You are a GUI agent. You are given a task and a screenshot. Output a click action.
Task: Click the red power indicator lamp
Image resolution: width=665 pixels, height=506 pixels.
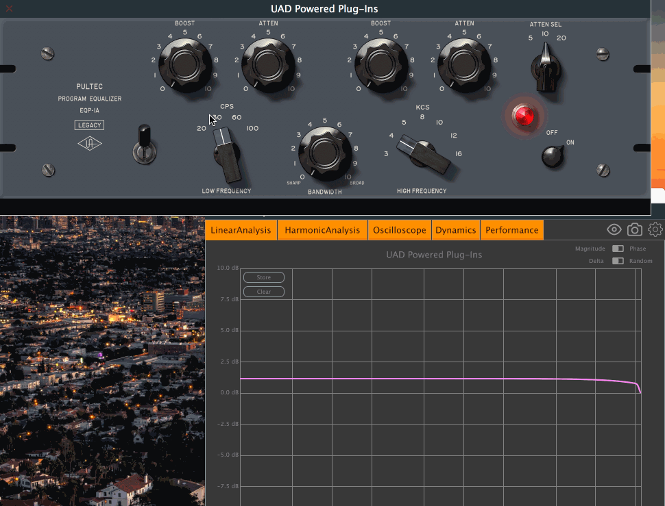click(x=525, y=116)
